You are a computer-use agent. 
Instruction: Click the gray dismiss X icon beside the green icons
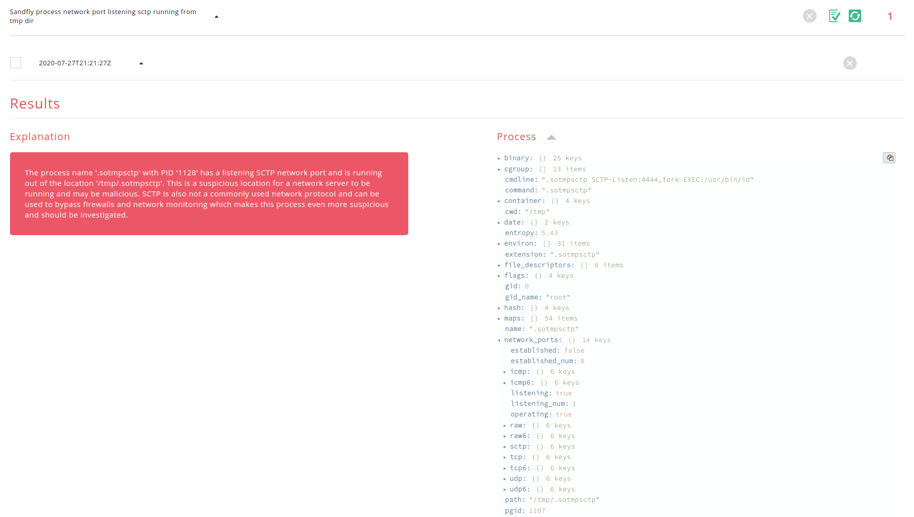(x=810, y=16)
